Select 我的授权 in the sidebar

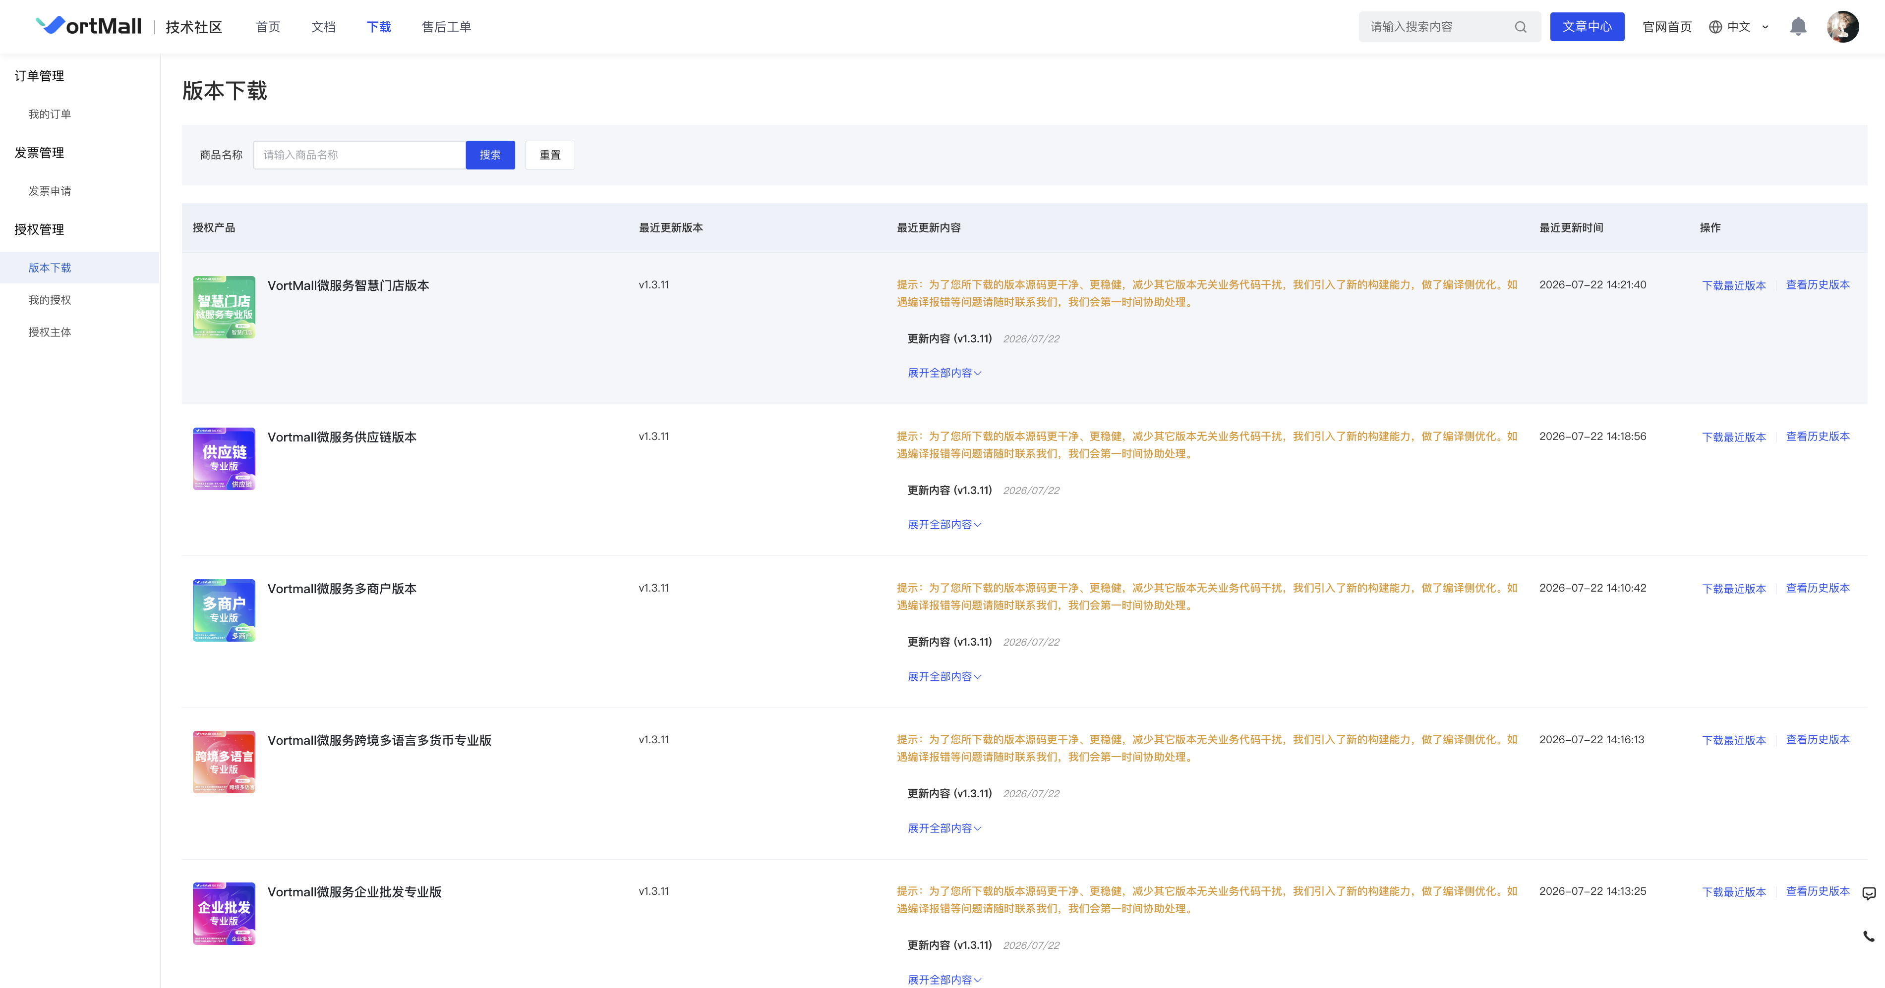point(50,300)
